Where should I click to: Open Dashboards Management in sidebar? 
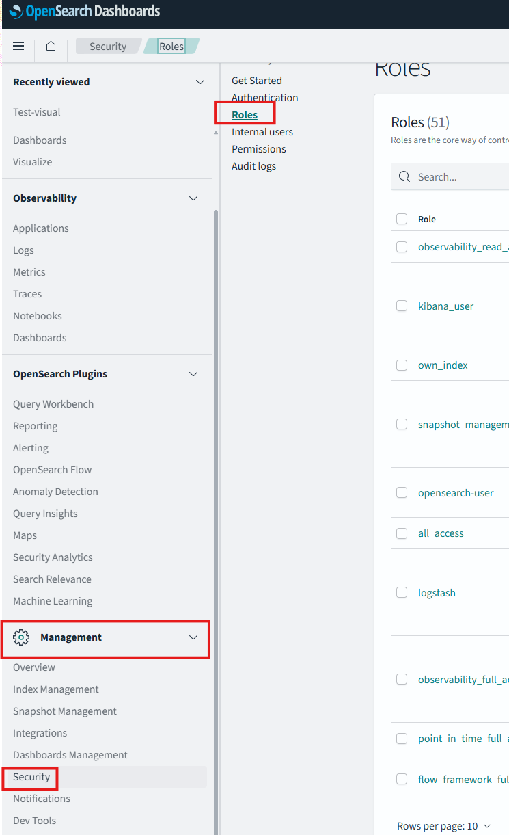pos(70,755)
